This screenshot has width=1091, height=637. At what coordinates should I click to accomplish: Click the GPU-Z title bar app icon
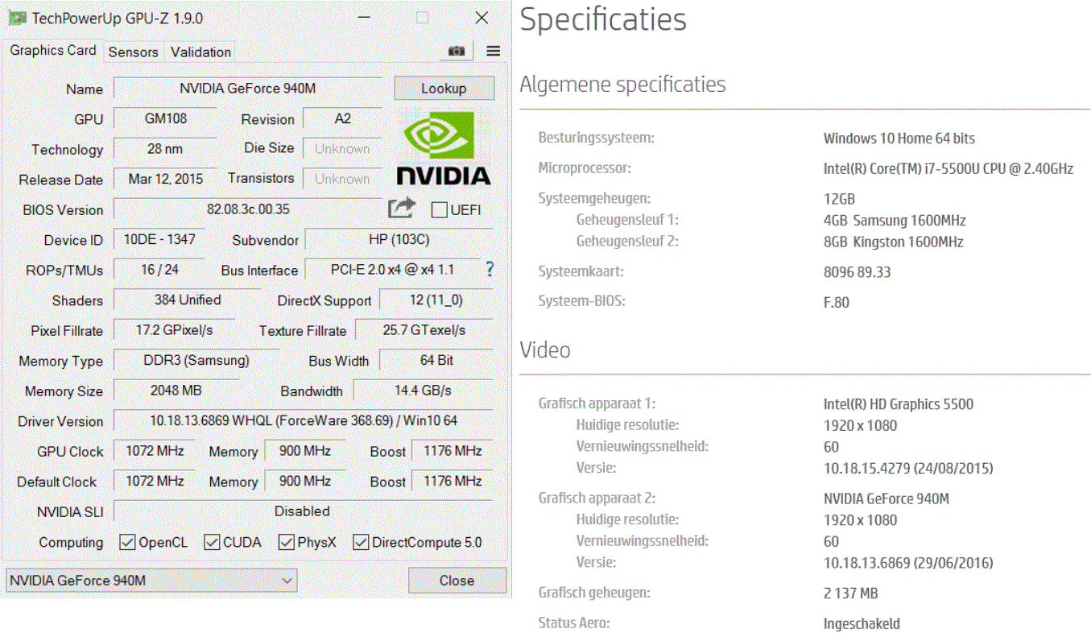16,18
